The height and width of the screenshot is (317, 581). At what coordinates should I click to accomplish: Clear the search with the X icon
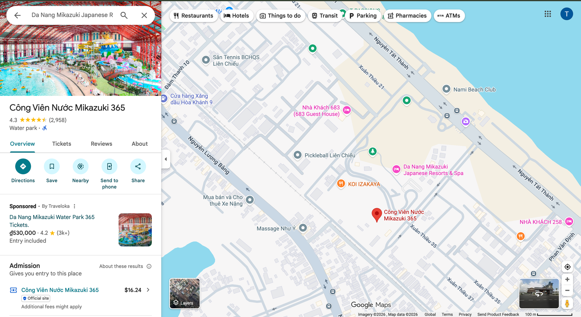pyautogui.click(x=144, y=15)
